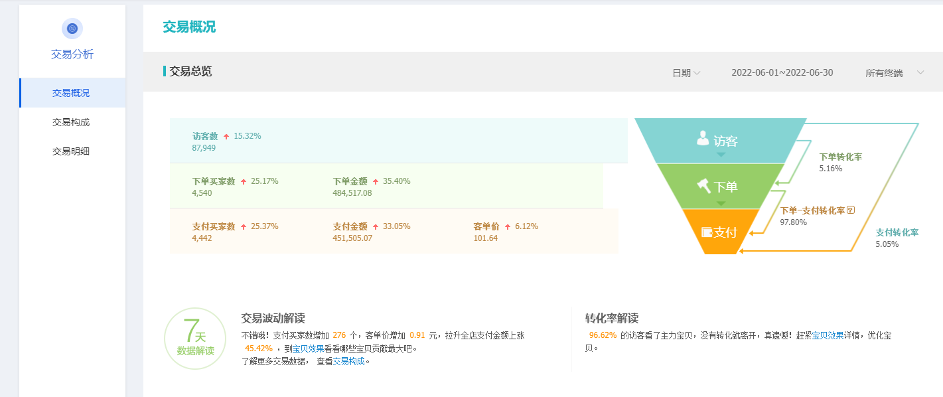Follow the 交易构成 link in the reading text
Image resolution: width=943 pixels, height=397 pixels.
click(x=348, y=361)
